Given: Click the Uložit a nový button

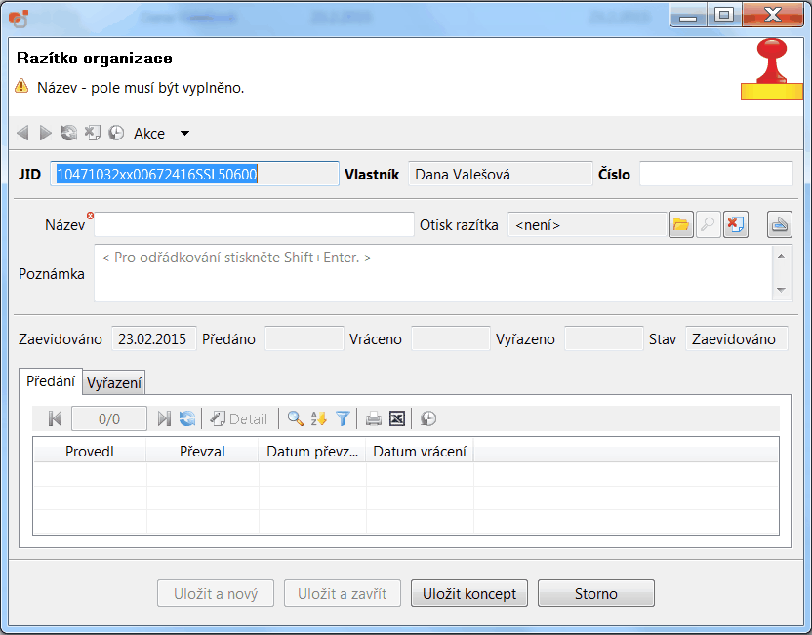Looking at the screenshot, I should [216, 593].
